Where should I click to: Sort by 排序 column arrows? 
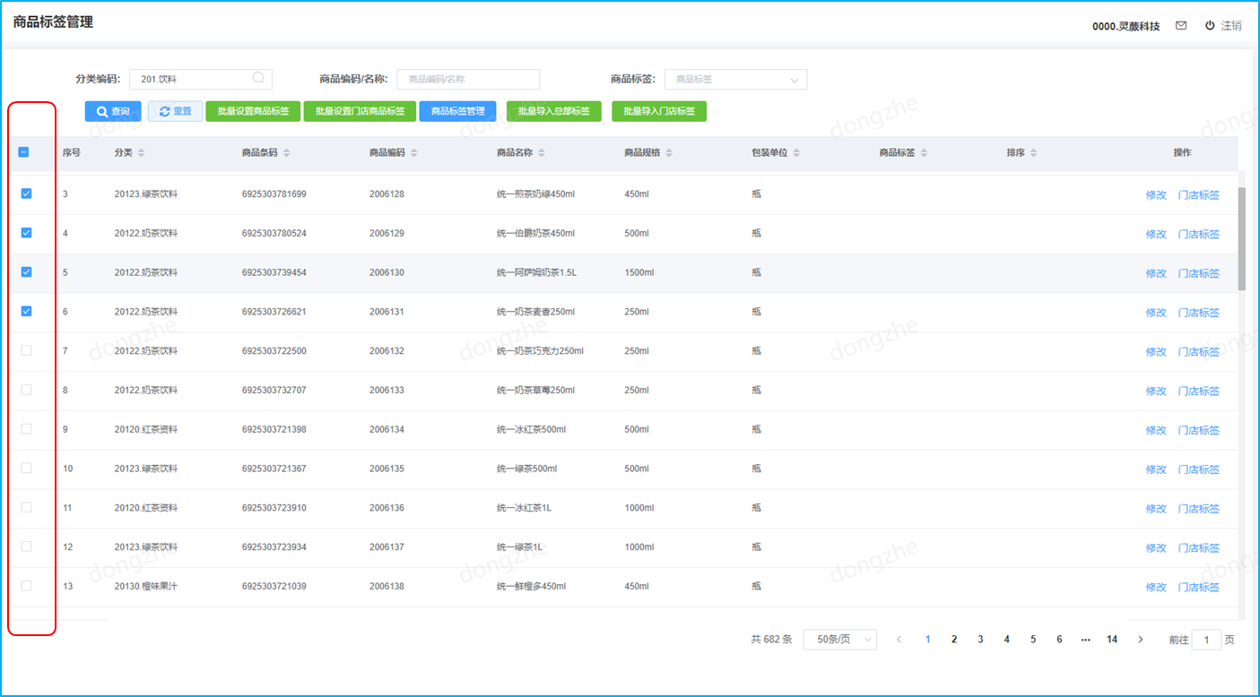click(x=1033, y=153)
